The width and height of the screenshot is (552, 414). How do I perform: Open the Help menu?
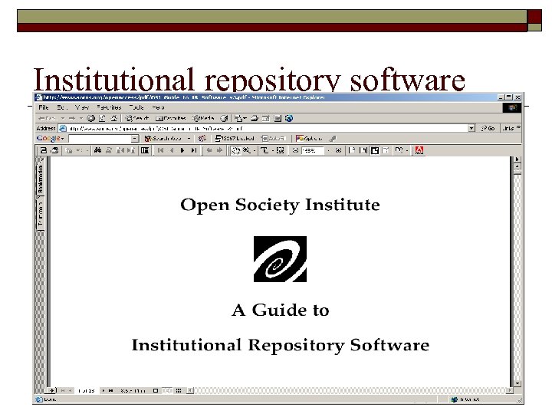tap(158, 107)
